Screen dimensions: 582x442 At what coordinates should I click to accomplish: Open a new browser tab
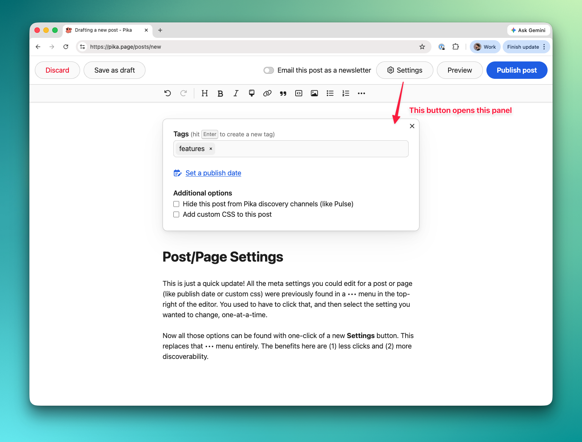[160, 30]
